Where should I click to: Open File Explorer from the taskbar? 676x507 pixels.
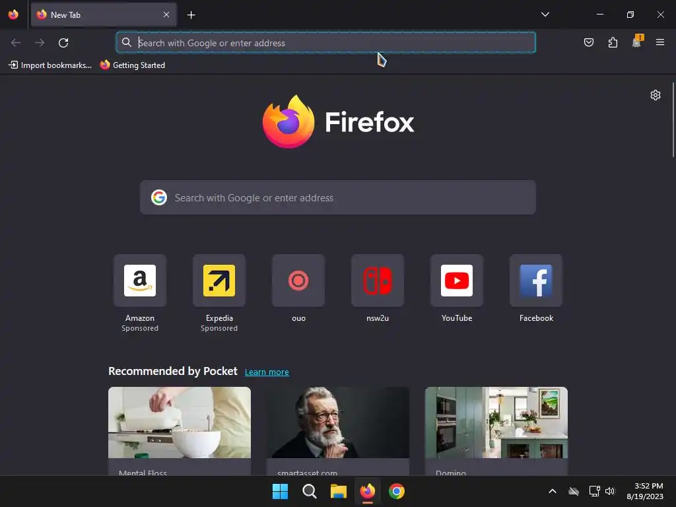pyautogui.click(x=339, y=491)
